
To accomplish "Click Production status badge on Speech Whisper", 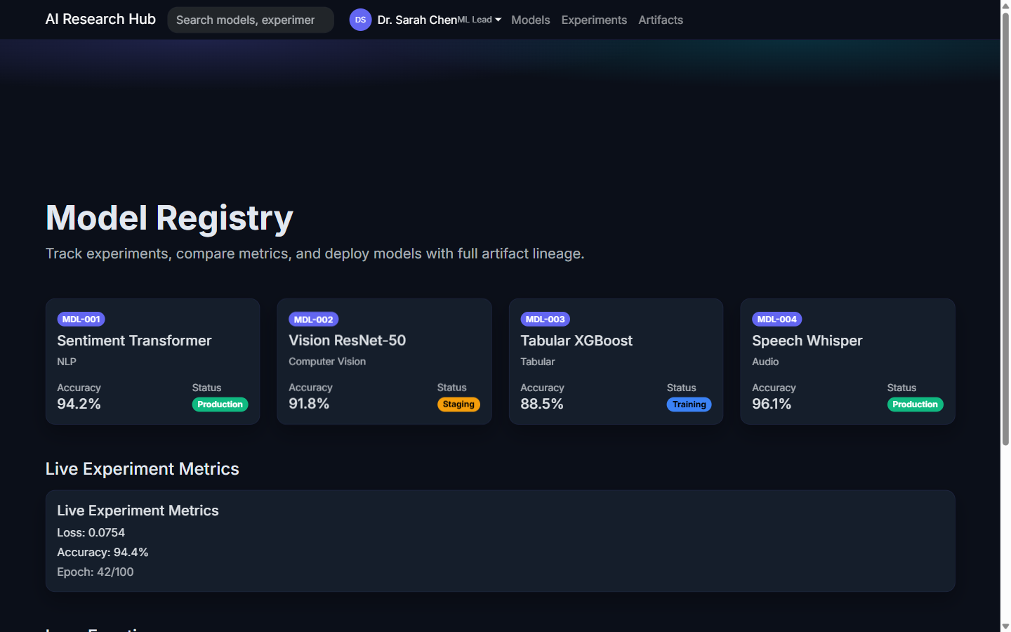I will (x=916, y=404).
